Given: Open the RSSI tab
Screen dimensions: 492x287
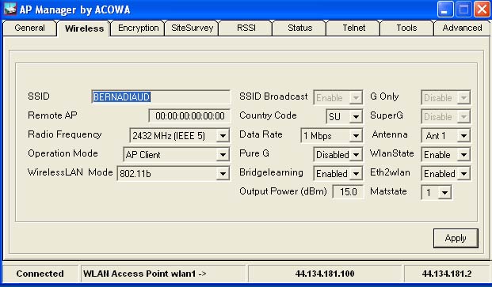Looking at the screenshot, I should coord(246,28).
